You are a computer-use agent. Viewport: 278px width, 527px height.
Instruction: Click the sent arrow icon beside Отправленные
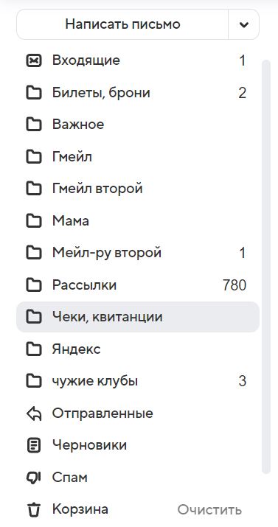[34, 413]
